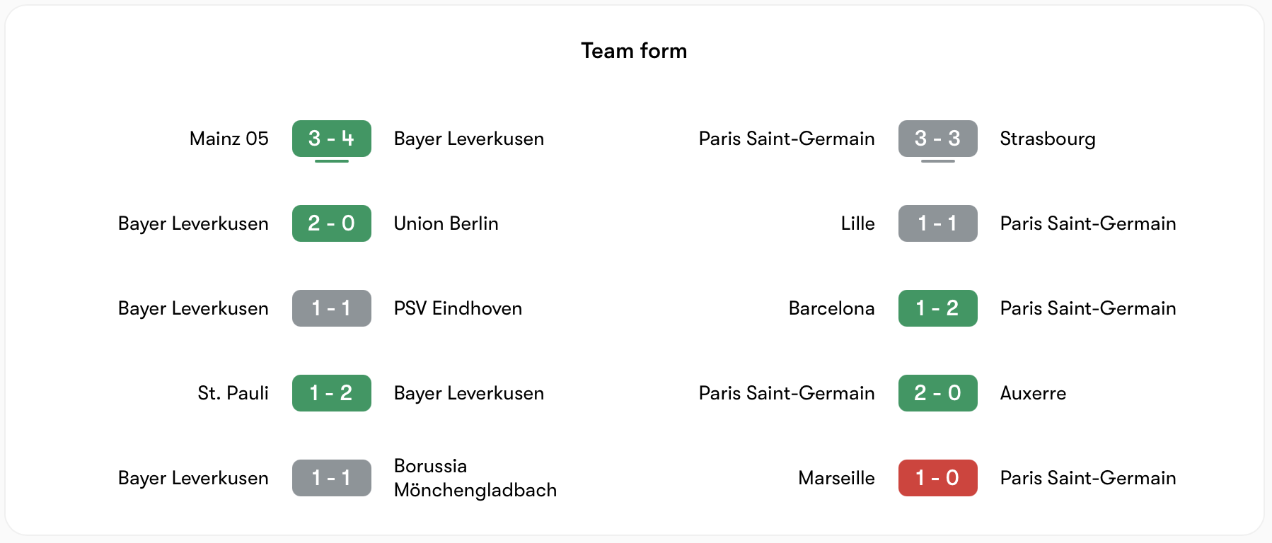Select the Lille 1-1 draw score
The height and width of the screenshot is (543, 1272).
point(937,223)
